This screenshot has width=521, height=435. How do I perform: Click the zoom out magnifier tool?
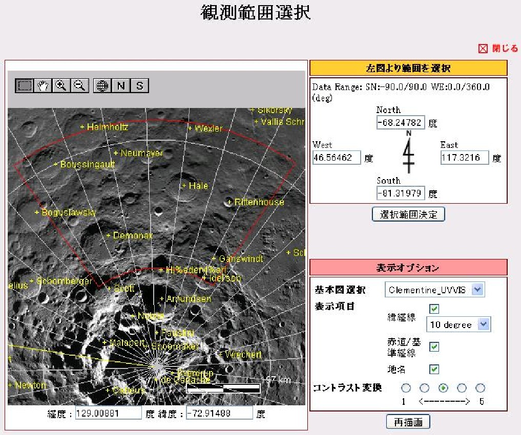[x=79, y=85]
